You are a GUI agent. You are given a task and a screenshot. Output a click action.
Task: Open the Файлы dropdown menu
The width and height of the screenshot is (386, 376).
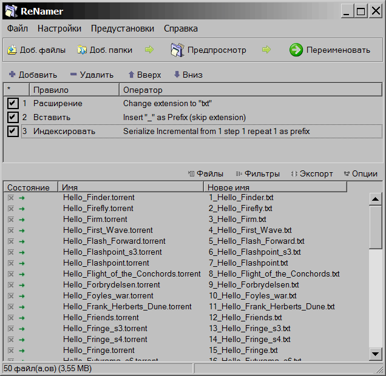point(206,173)
